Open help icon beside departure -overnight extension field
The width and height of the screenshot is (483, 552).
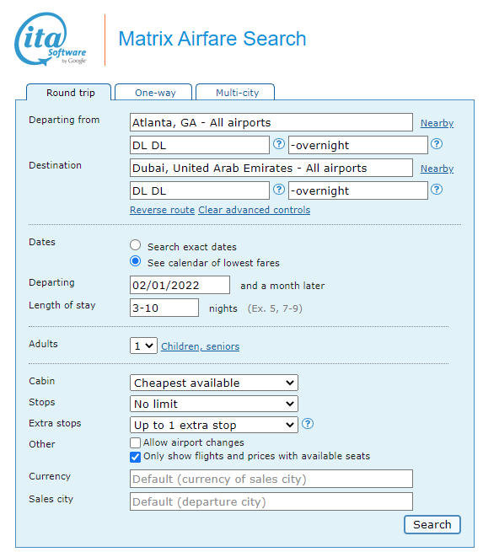coord(437,144)
